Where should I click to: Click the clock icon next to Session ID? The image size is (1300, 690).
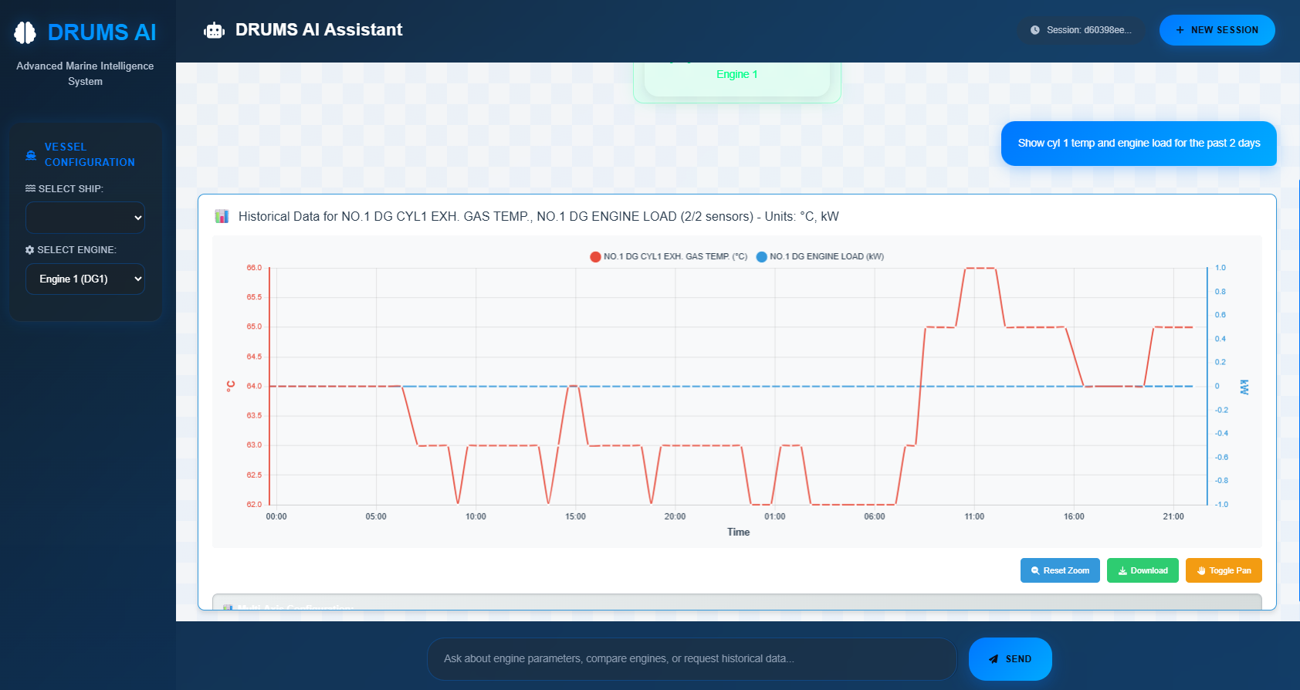pyautogui.click(x=1035, y=30)
